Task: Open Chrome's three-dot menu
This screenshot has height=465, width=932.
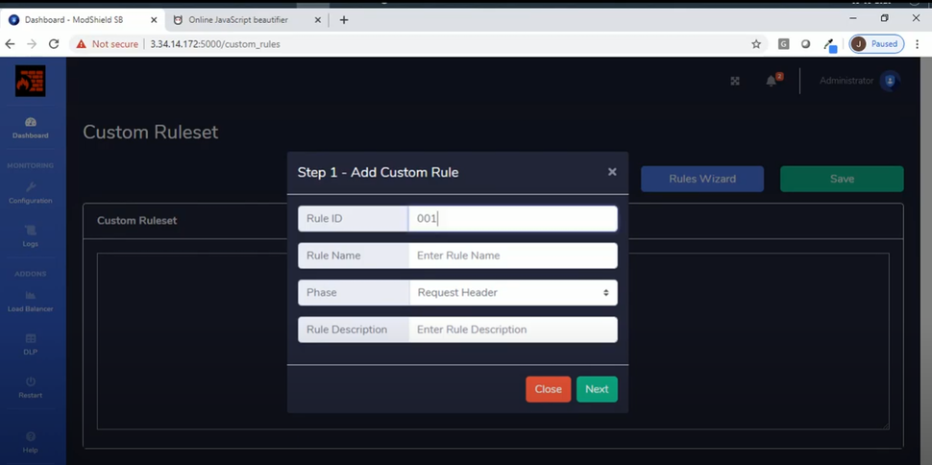Action: (x=917, y=44)
